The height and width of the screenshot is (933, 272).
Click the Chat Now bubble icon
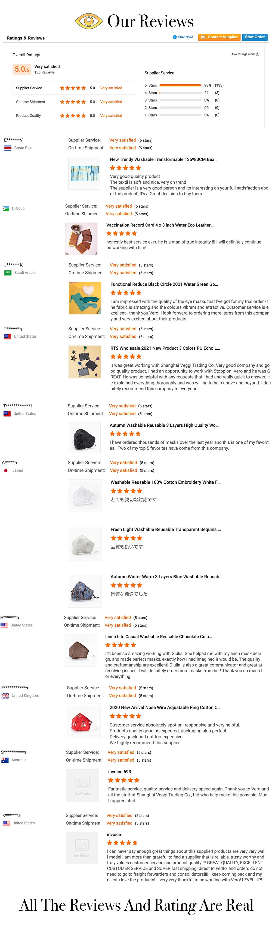coord(175,37)
